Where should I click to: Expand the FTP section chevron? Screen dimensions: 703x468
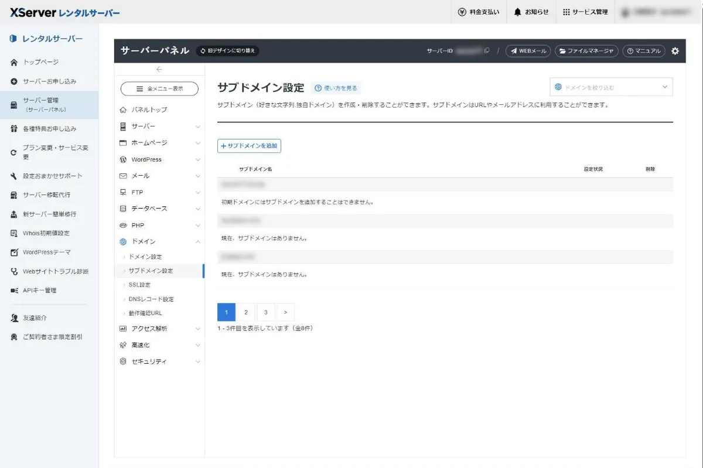197,192
